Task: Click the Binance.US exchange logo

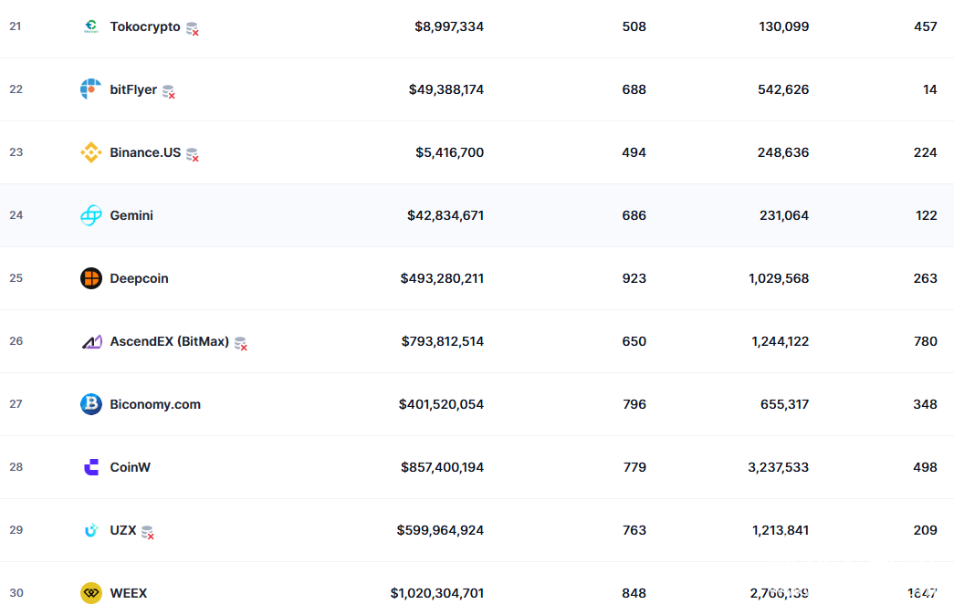Action: pyautogui.click(x=90, y=152)
